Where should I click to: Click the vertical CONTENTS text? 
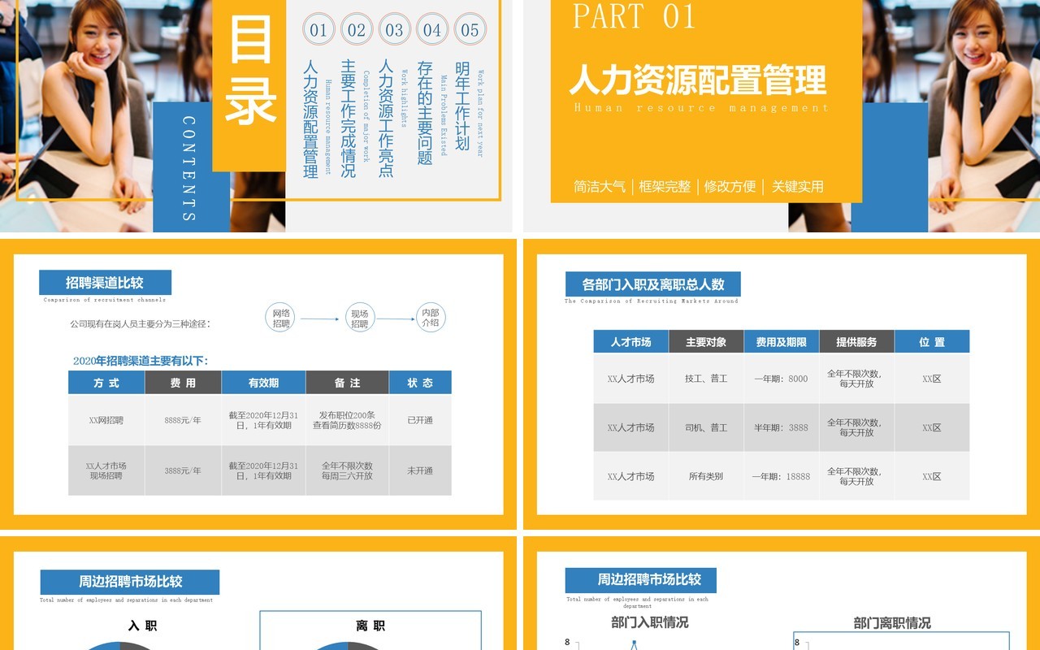[188, 168]
